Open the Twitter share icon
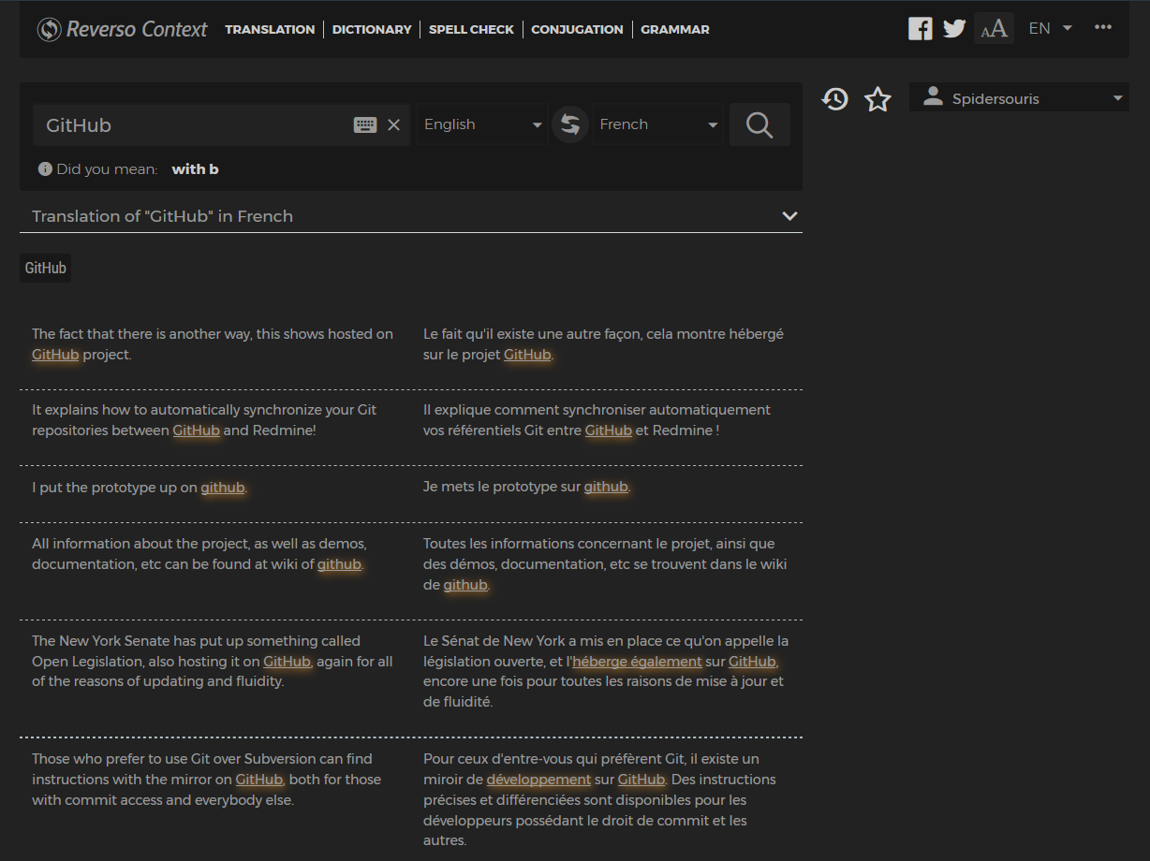 click(954, 28)
